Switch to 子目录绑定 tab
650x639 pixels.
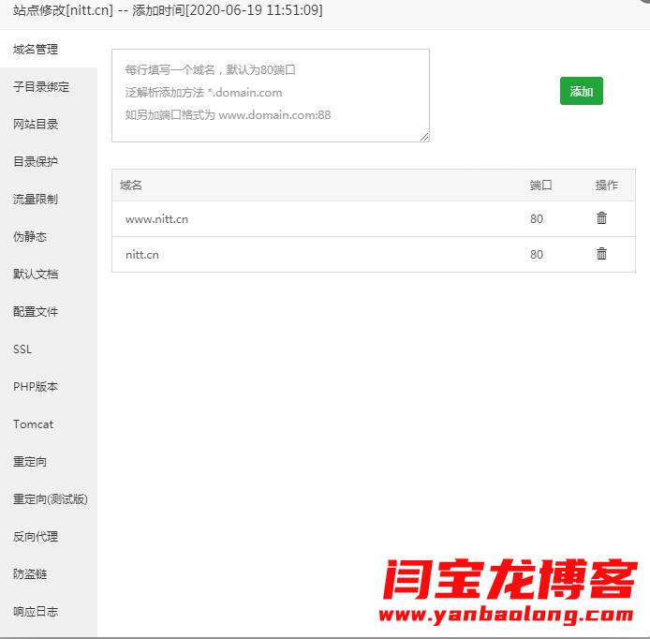(x=41, y=87)
